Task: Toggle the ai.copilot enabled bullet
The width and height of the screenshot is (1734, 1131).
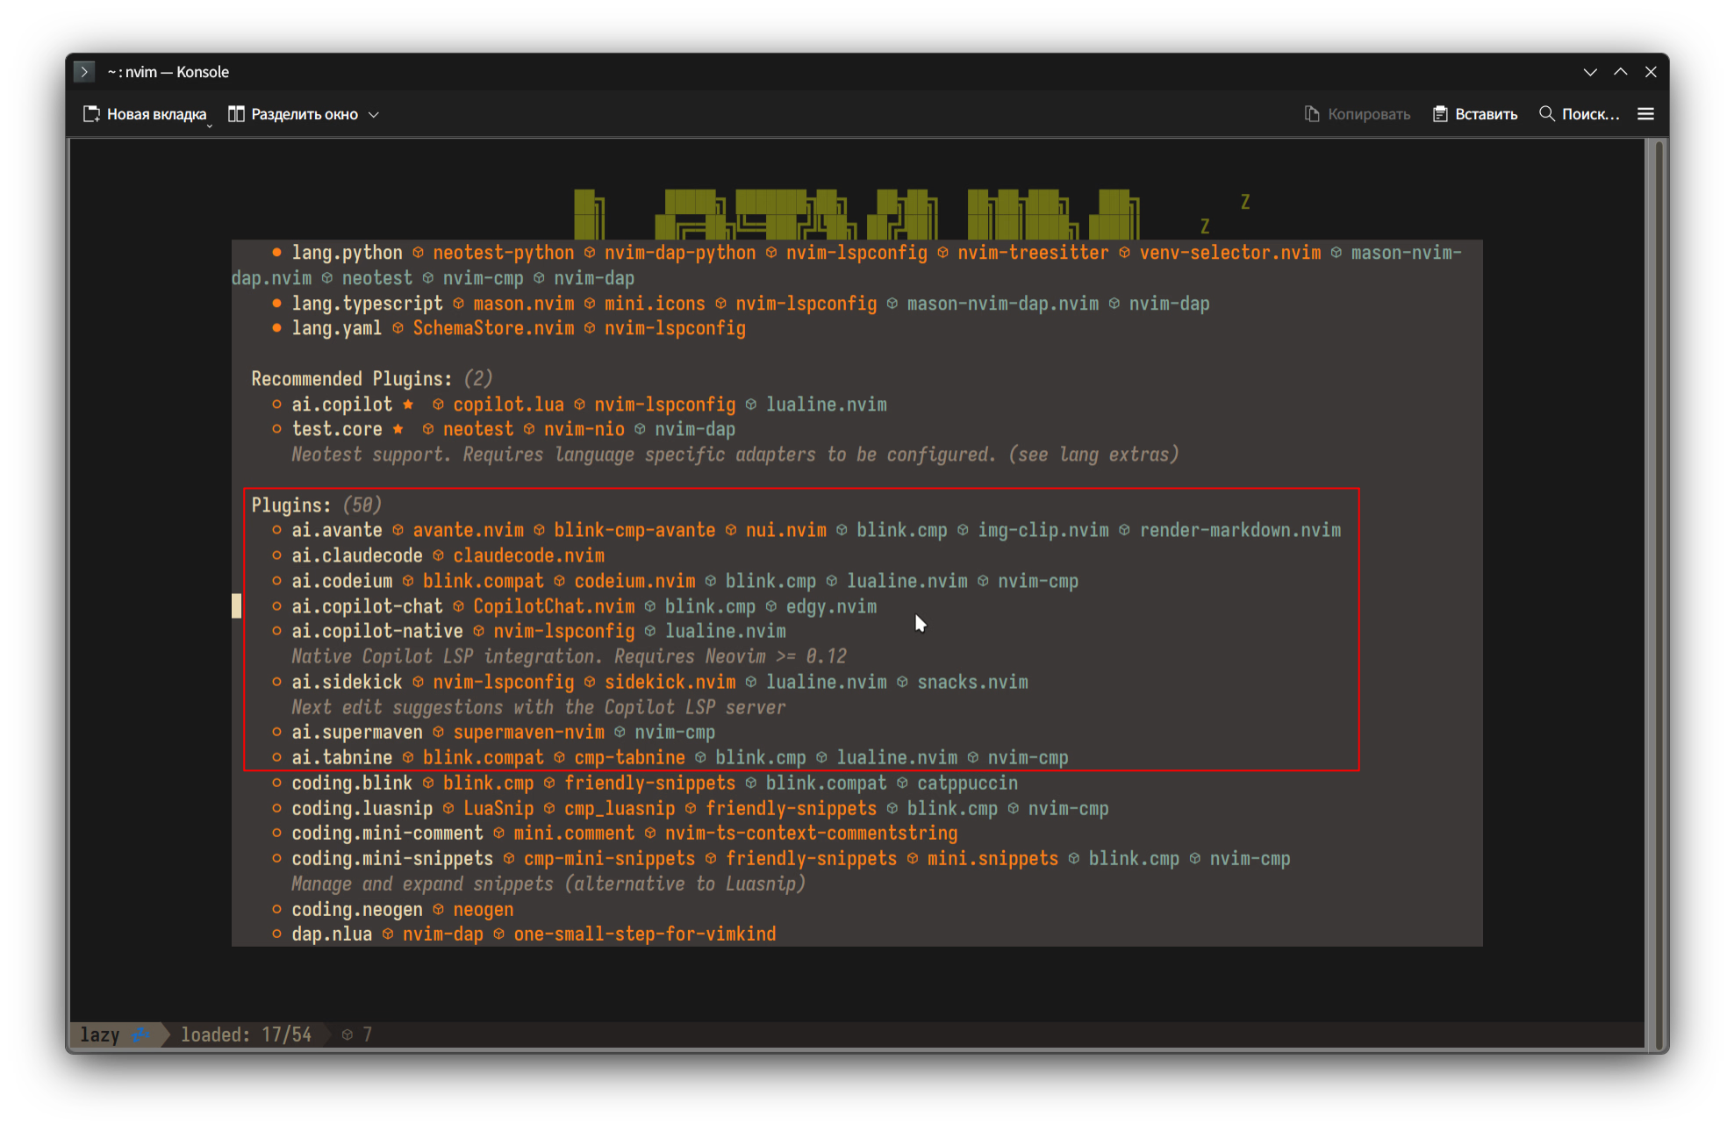Action: tap(276, 404)
